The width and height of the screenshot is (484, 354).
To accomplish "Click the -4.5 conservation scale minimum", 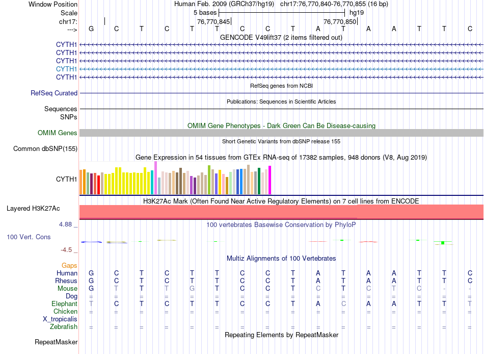I will [66, 250].
